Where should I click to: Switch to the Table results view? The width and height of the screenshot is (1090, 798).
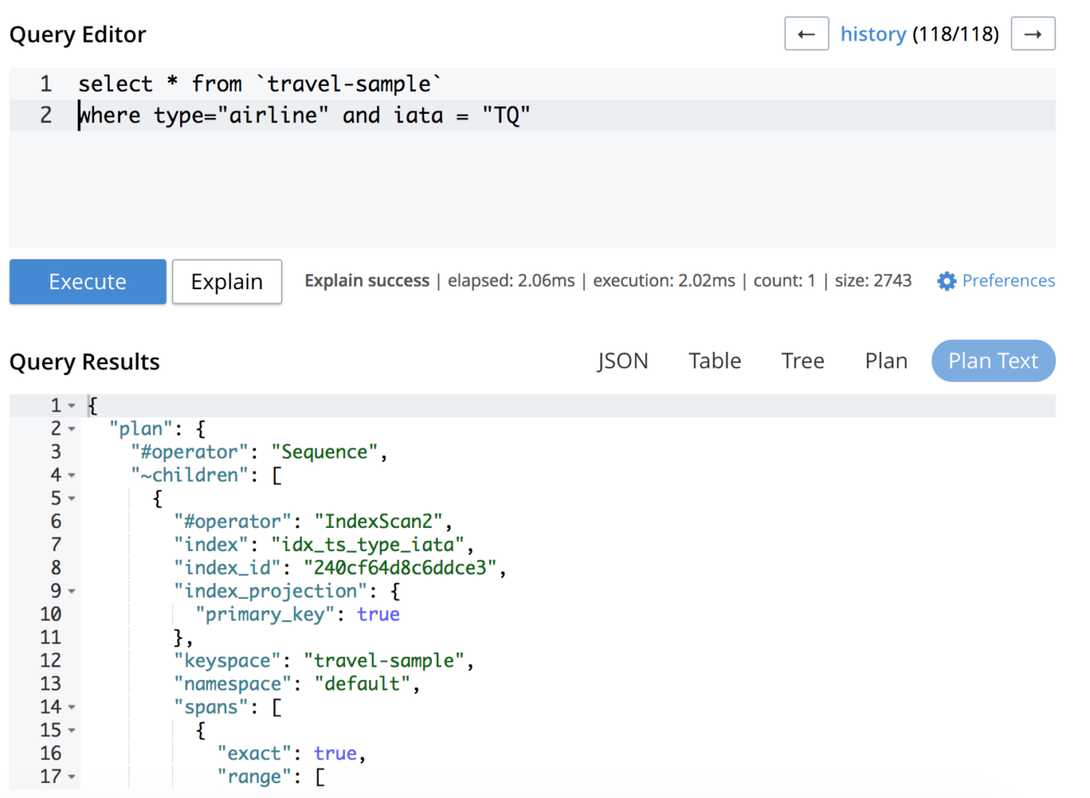tap(714, 360)
